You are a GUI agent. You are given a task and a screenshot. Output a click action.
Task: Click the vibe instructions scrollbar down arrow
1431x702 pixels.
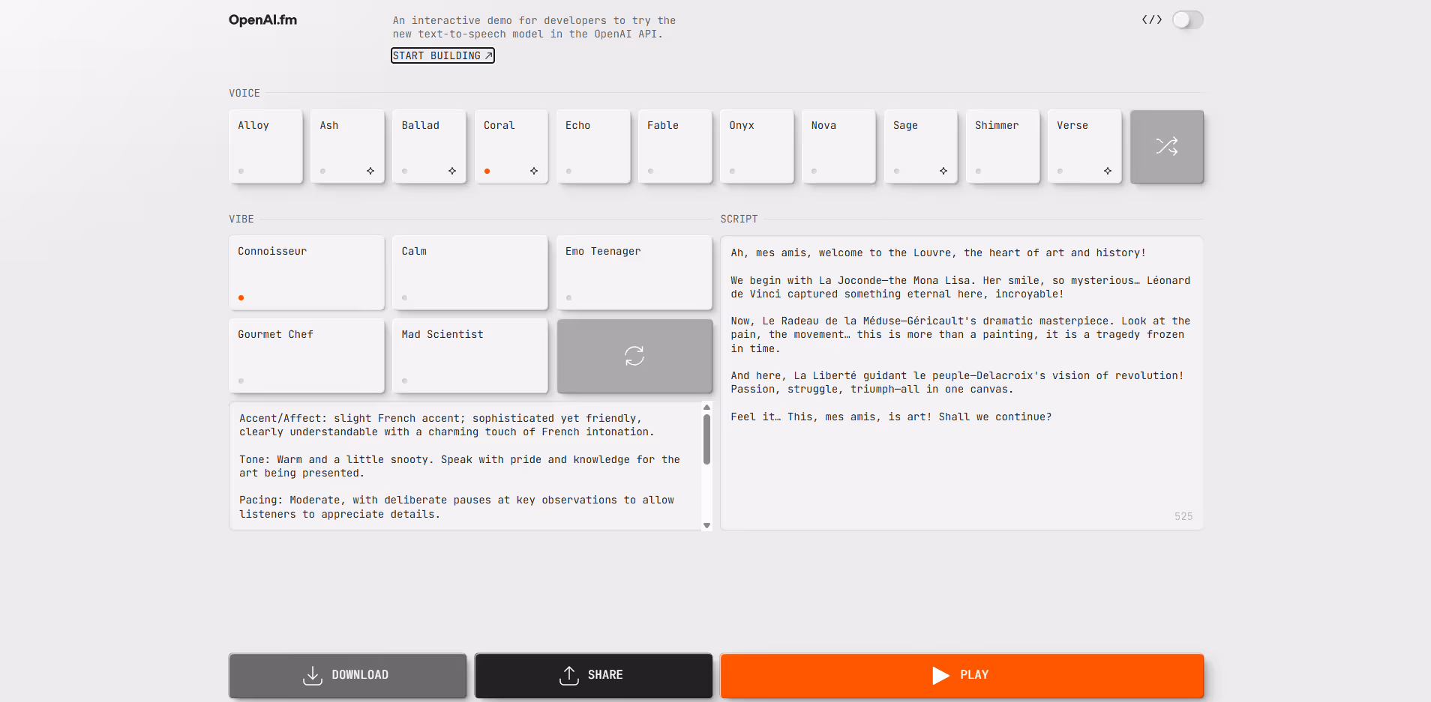point(706,525)
